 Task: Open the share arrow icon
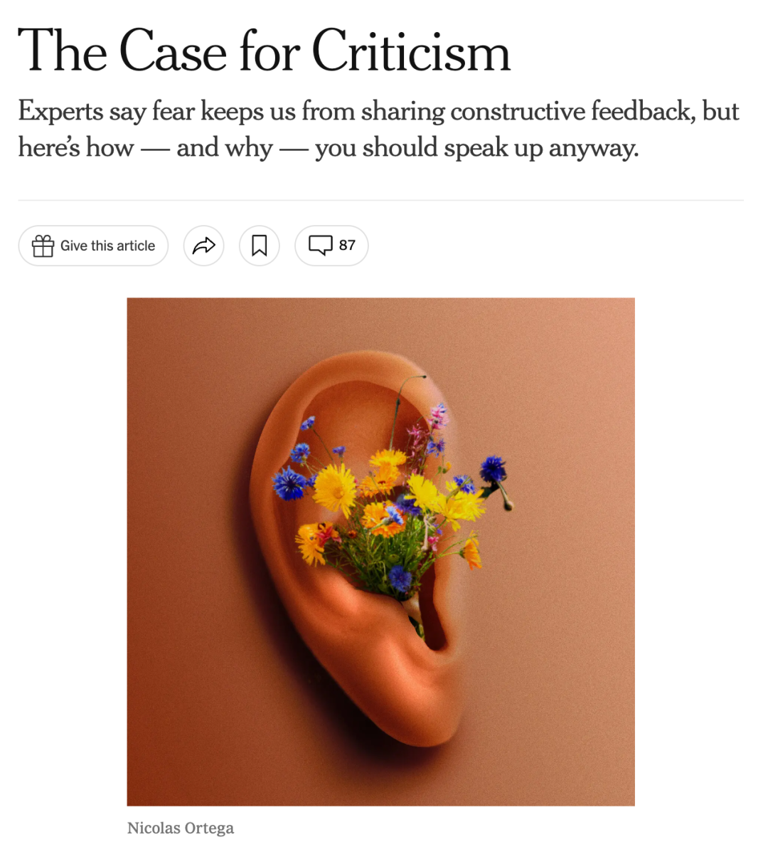(x=204, y=246)
